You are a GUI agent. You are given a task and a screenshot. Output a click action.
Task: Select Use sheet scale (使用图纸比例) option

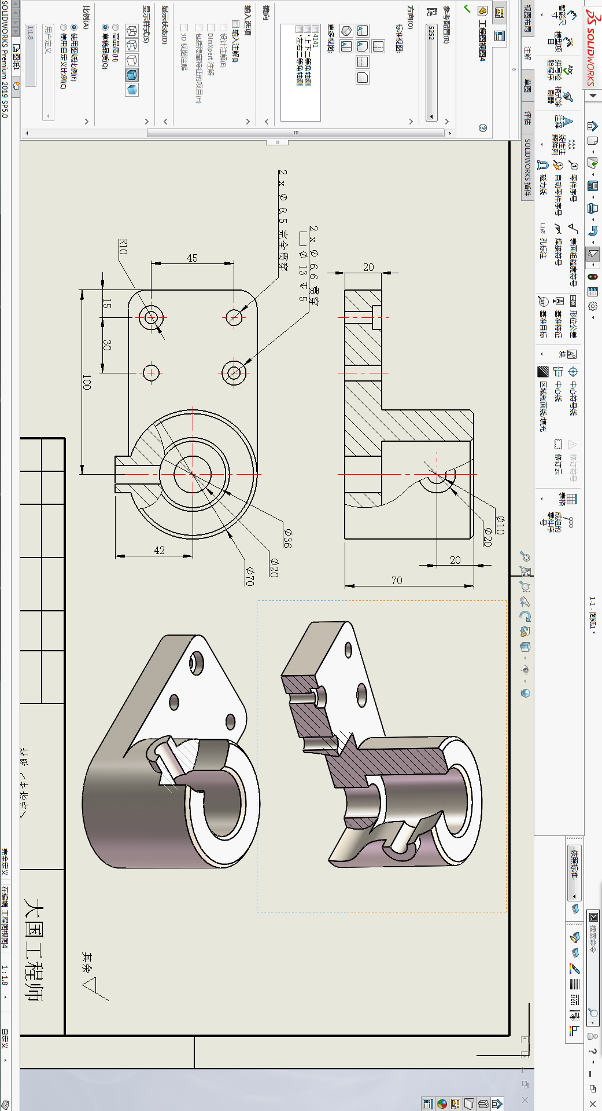74,27
